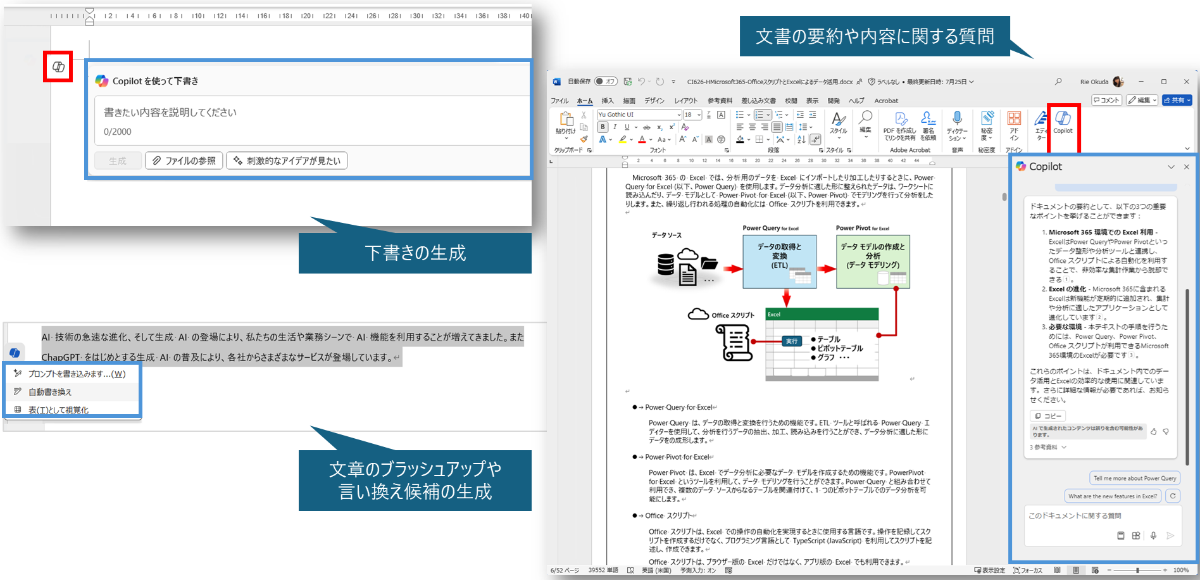
Task: Open the bullets list dropdown arrow
Action: [749, 115]
